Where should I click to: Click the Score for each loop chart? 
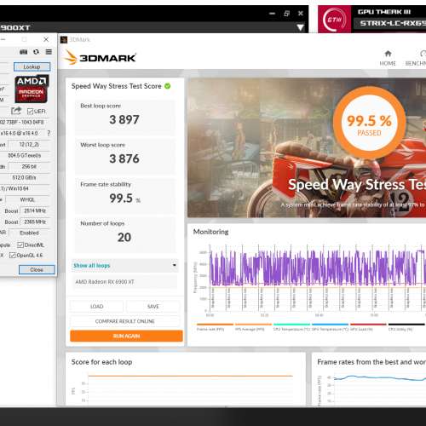tap(185, 388)
